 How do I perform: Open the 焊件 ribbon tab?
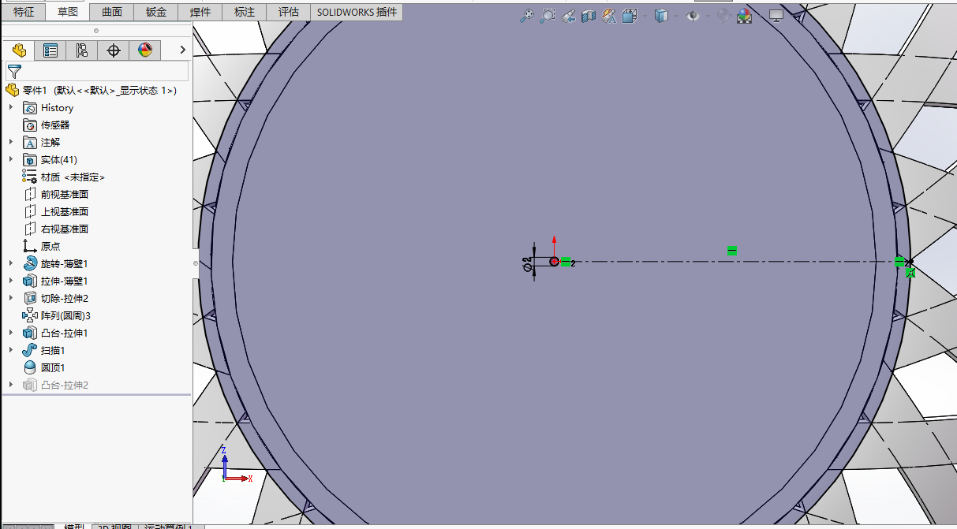pyautogui.click(x=200, y=12)
